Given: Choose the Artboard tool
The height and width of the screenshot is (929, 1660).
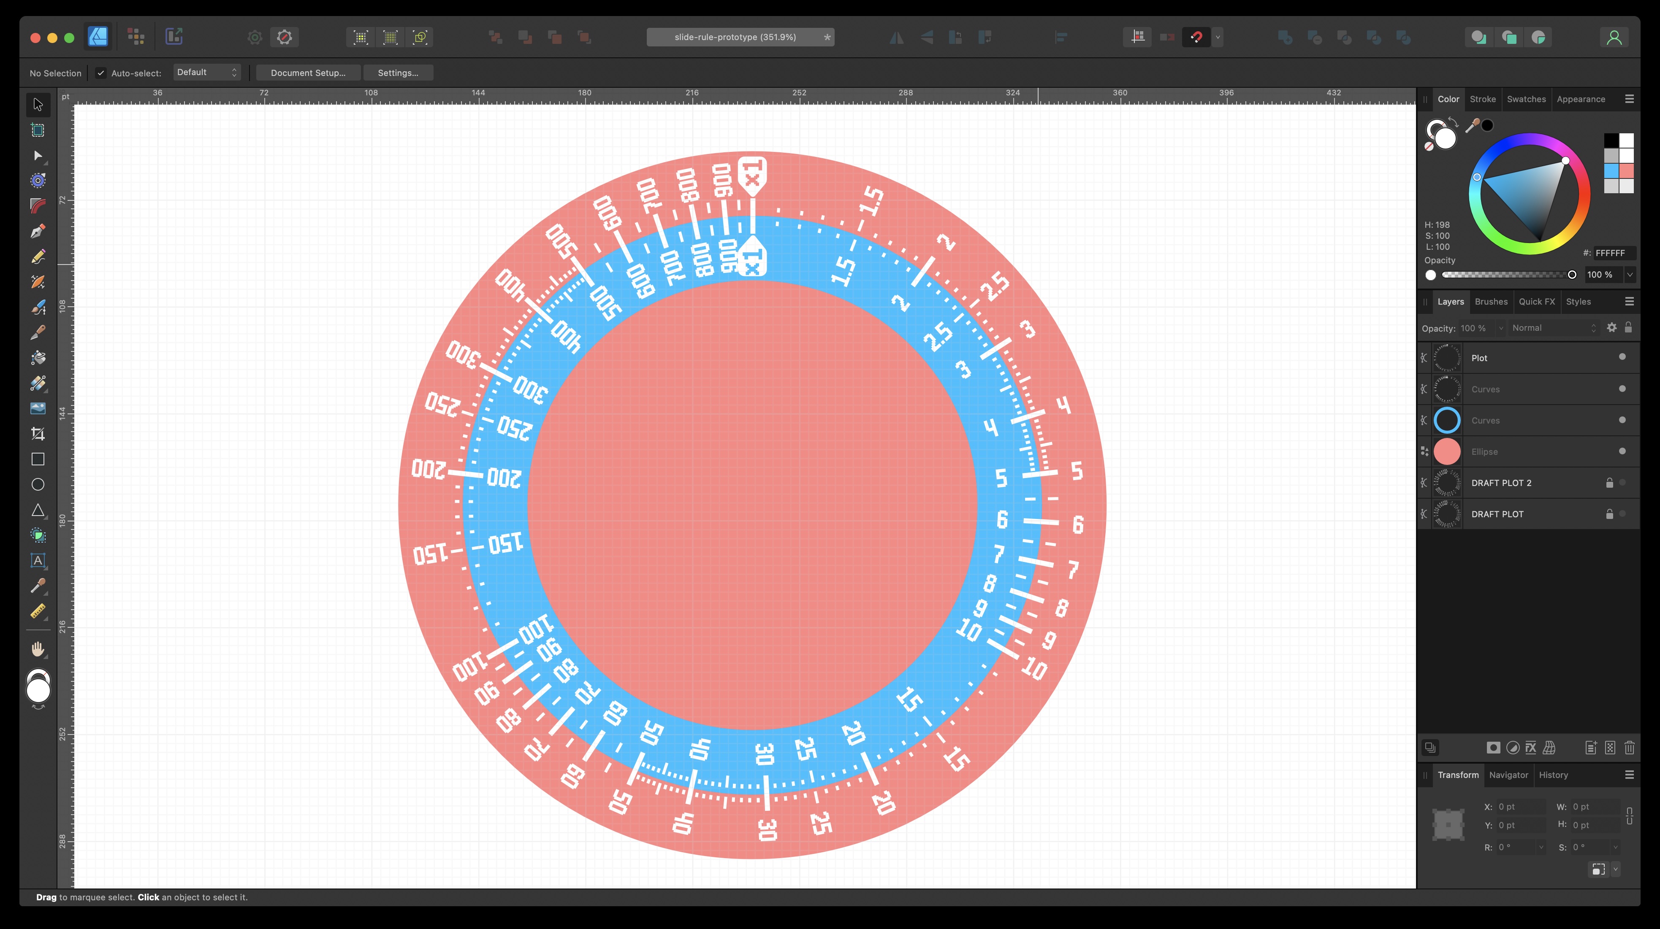Looking at the screenshot, I should click(38, 130).
